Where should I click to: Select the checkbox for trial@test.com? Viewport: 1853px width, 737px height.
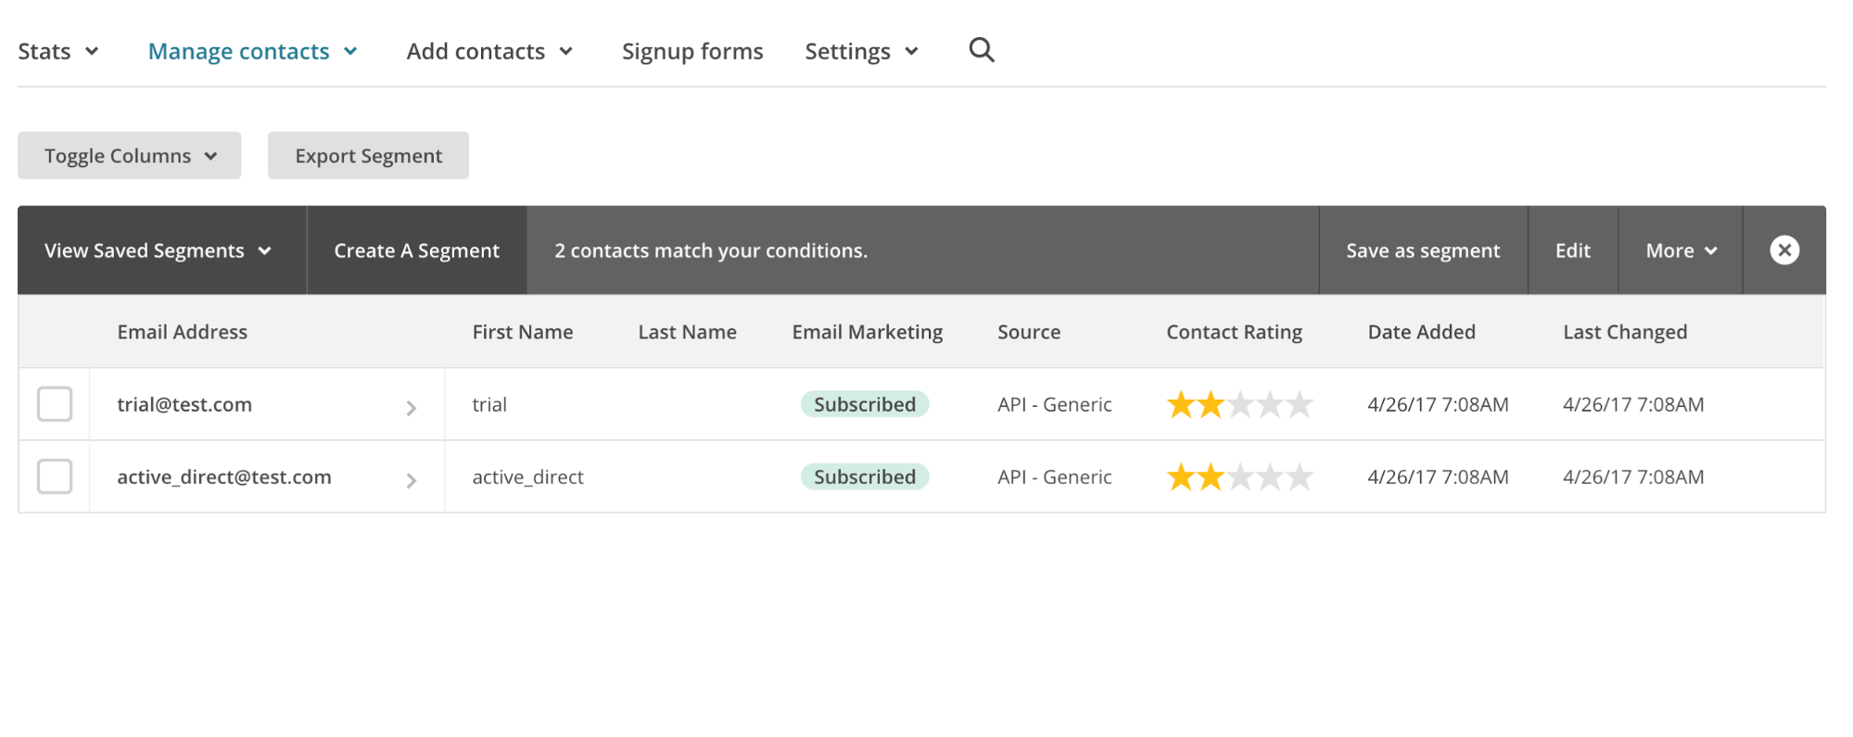point(55,404)
